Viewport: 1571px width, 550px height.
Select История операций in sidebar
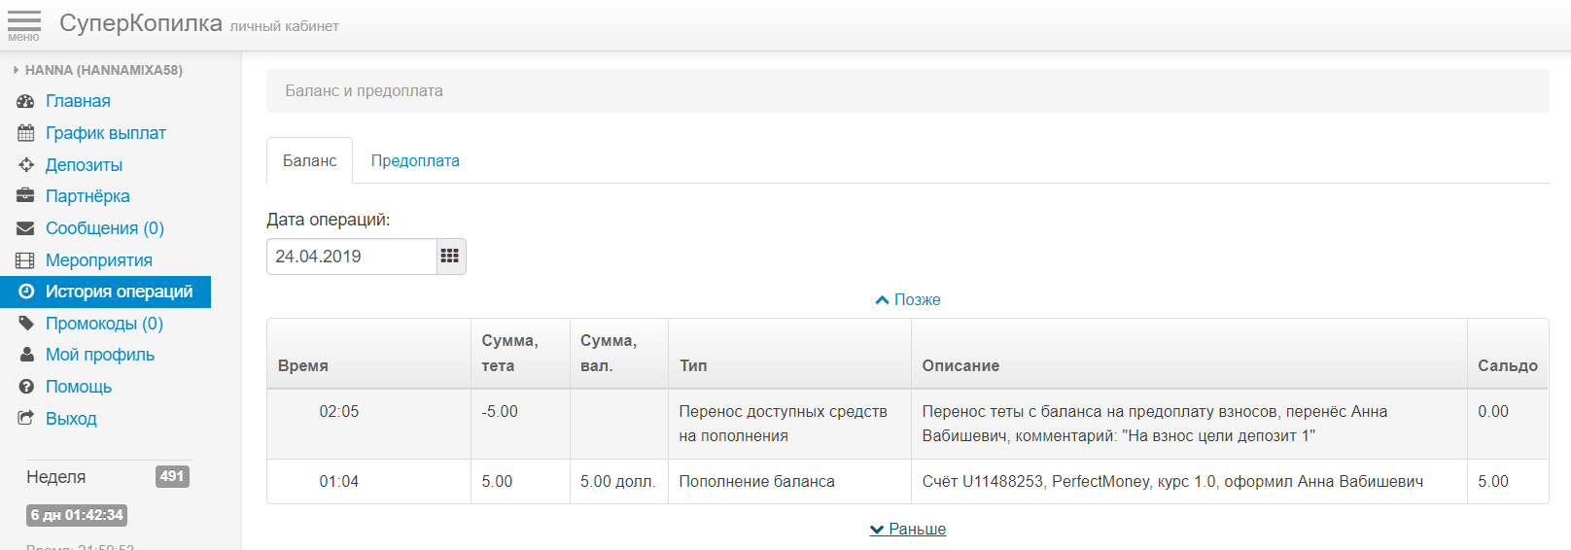105,292
